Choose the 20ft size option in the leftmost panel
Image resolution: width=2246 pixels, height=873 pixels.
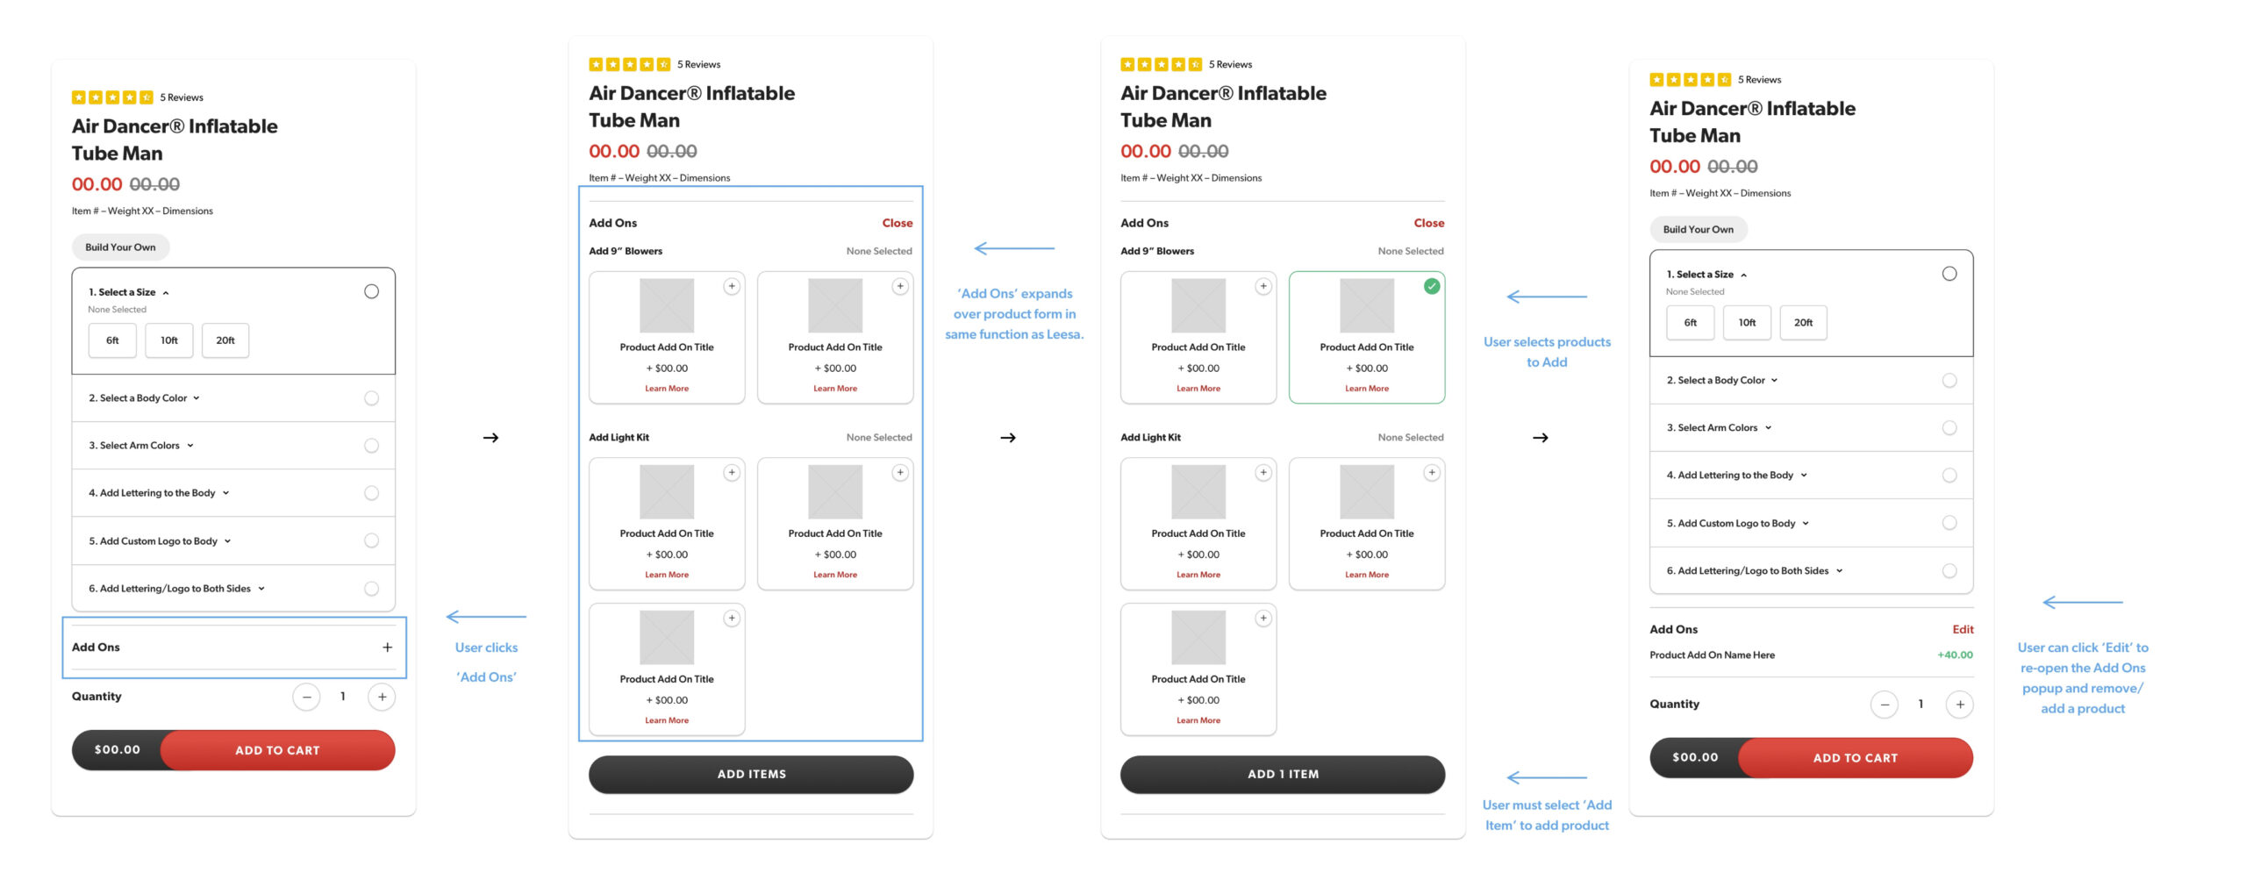(225, 340)
